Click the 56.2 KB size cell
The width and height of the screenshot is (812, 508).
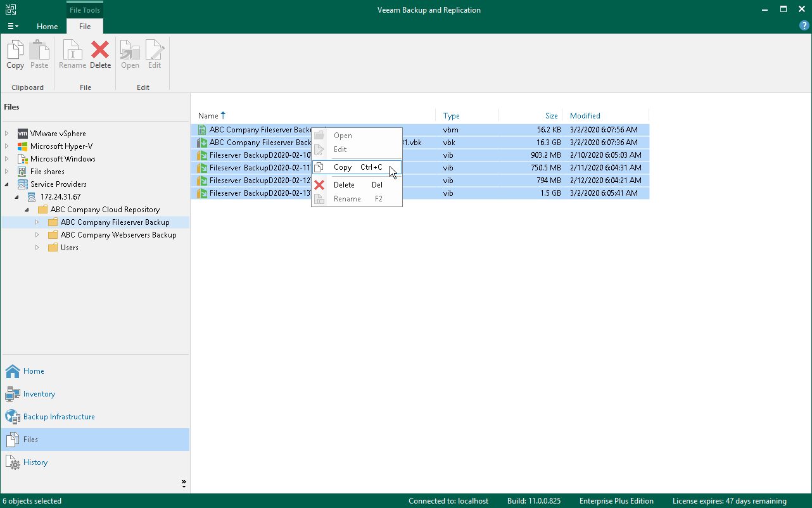(548, 130)
